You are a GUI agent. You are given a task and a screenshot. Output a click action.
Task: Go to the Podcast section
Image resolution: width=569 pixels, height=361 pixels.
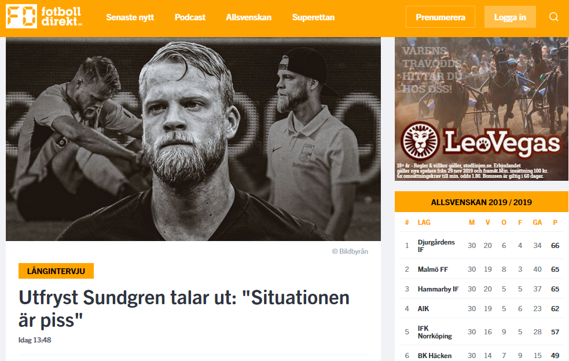coord(190,17)
